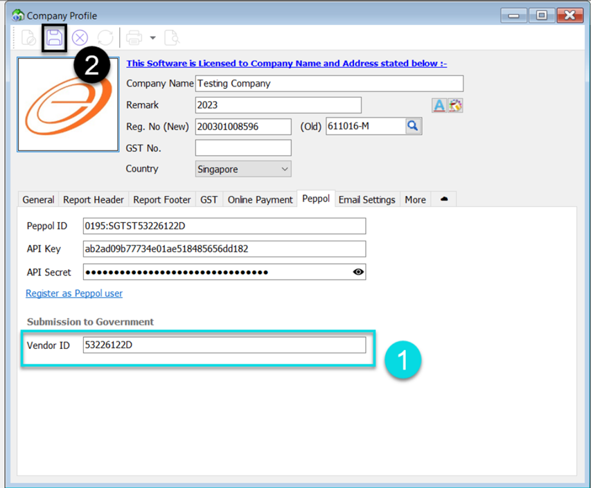
Task: Click the Print toolbar icon
Action: [134, 37]
